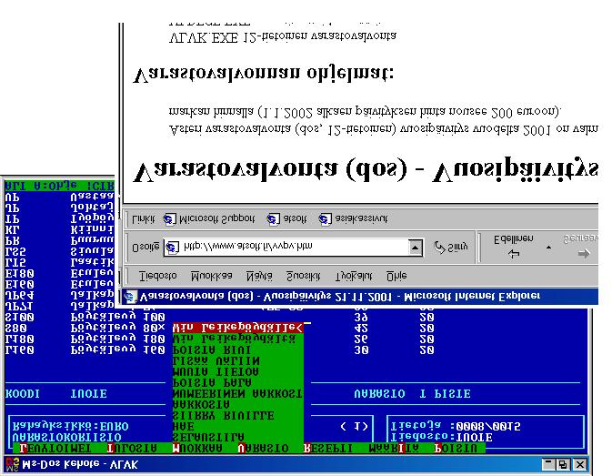Click the asiakassivut link page icon

click(x=325, y=219)
